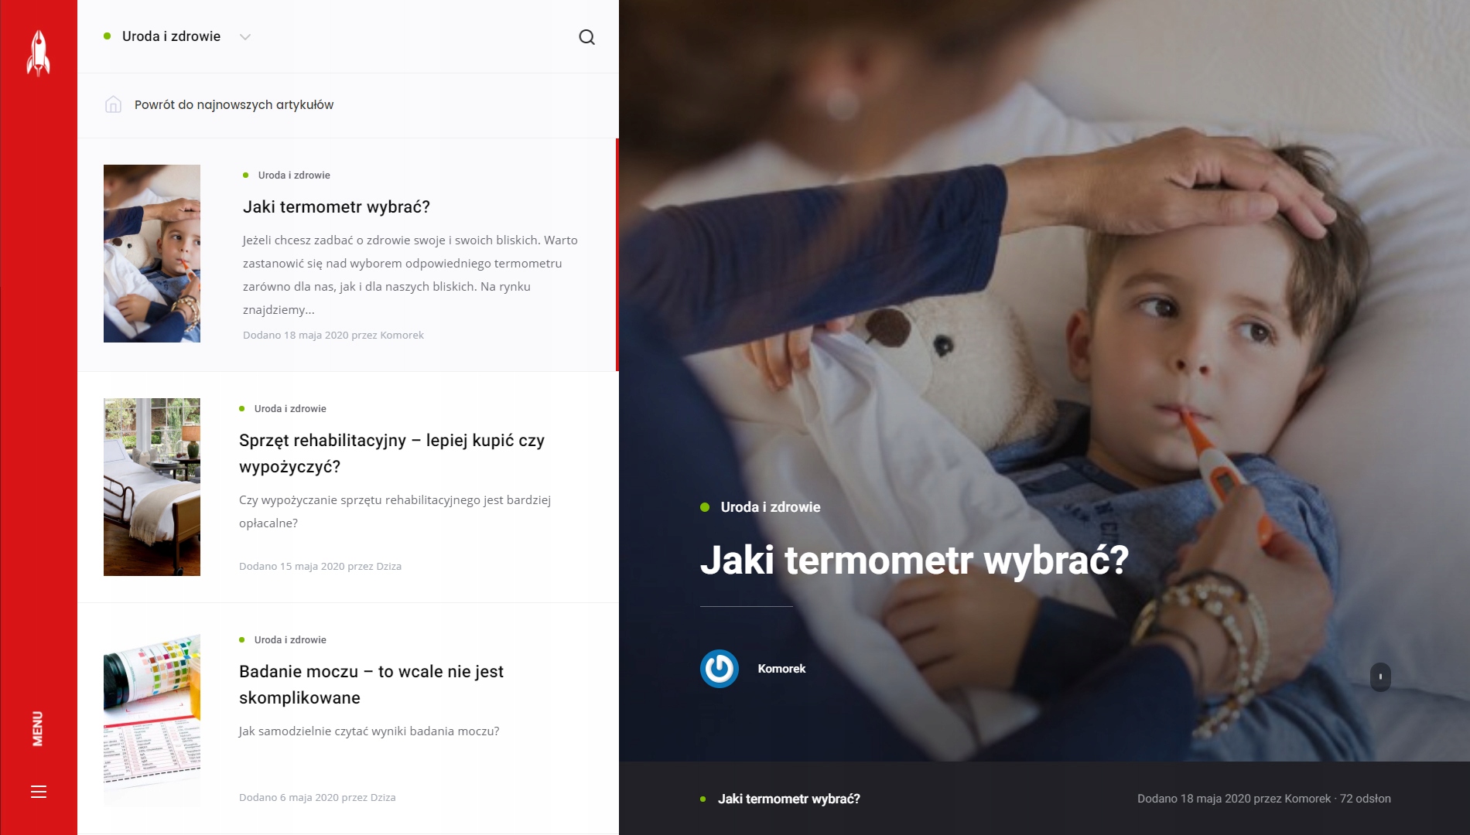Open the hamburger menu icon
1470x835 pixels.
(39, 792)
